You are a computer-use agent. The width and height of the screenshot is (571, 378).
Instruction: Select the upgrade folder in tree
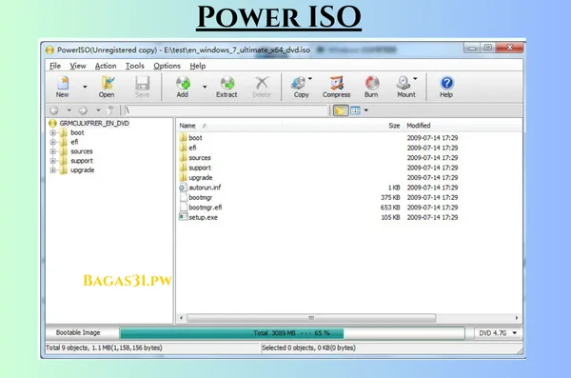point(82,170)
